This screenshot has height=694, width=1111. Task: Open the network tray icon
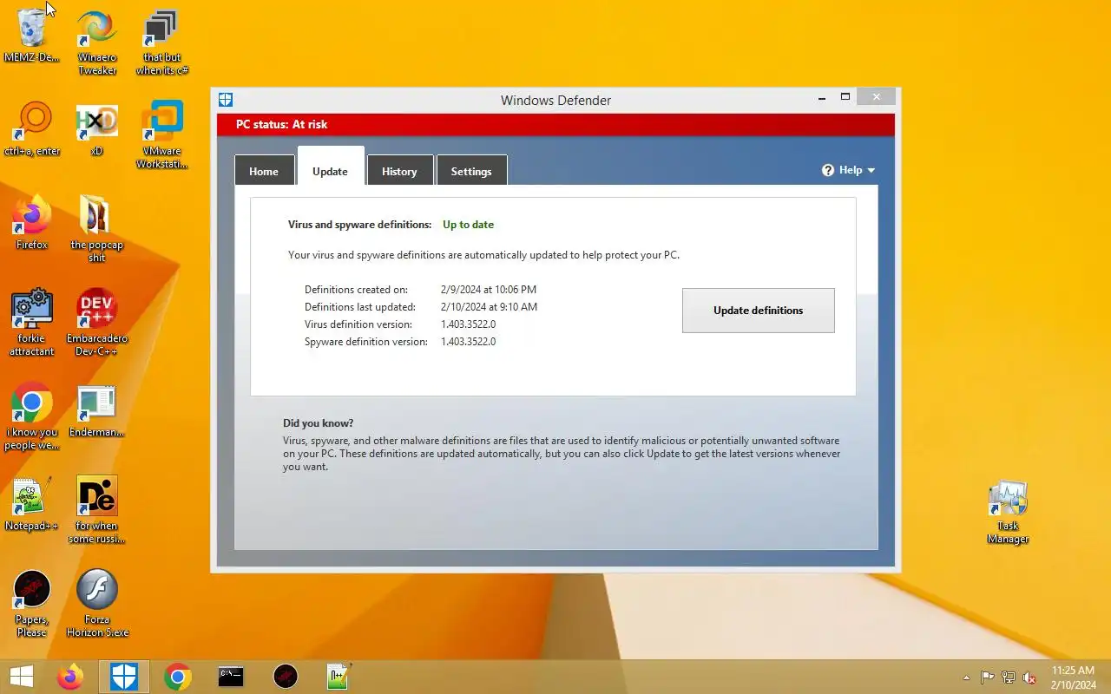pos(1009,678)
